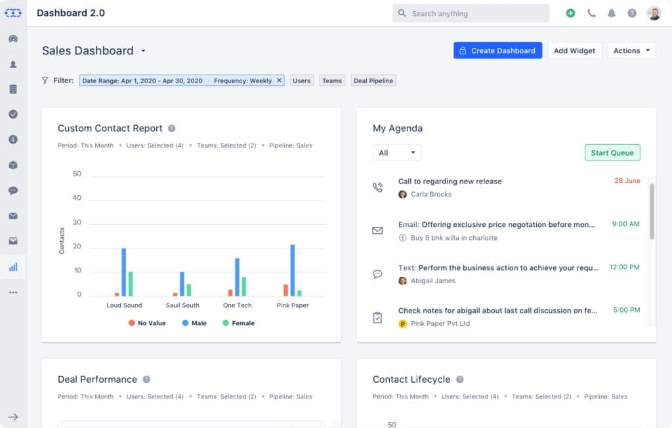Open the All dropdown in My Agenda
The width and height of the screenshot is (672, 428).
(397, 152)
